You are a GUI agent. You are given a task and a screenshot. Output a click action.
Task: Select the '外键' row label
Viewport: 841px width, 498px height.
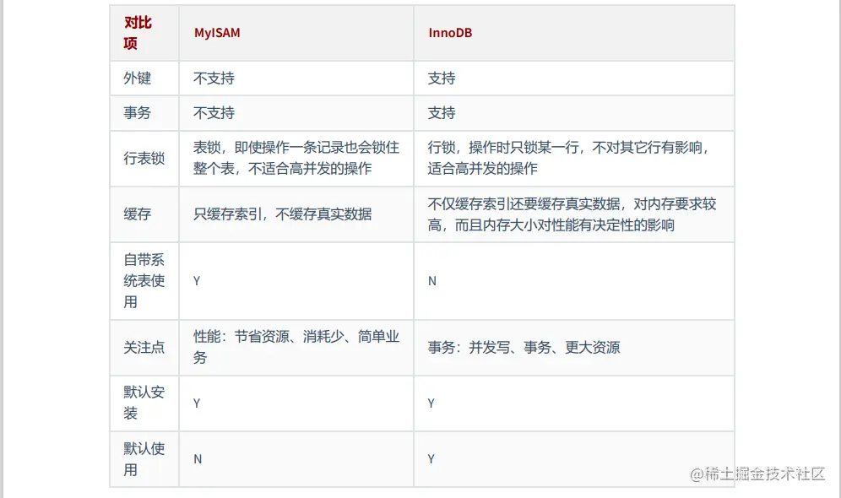tap(138, 78)
